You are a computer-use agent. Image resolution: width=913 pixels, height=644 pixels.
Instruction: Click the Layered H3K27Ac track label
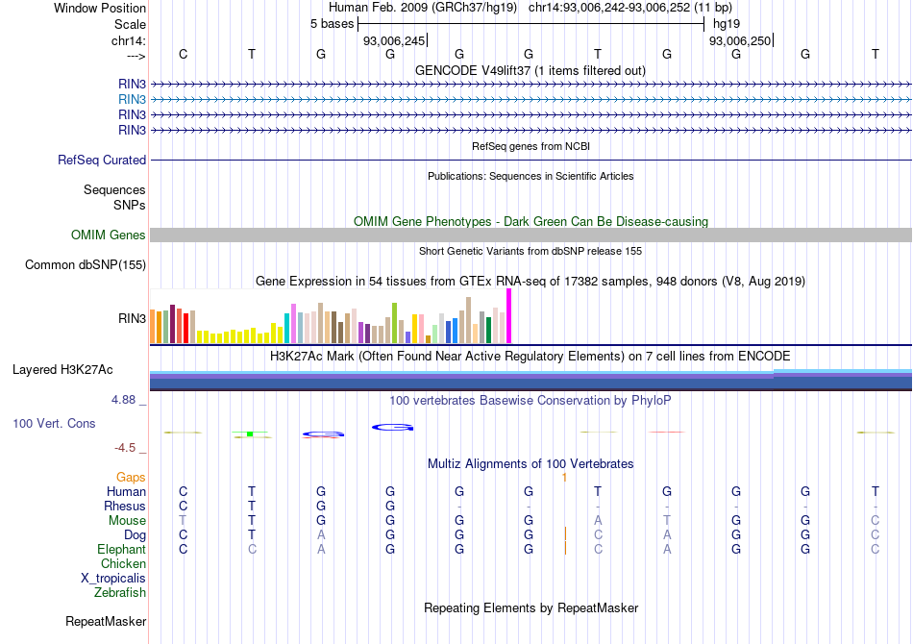tap(62, 370)
